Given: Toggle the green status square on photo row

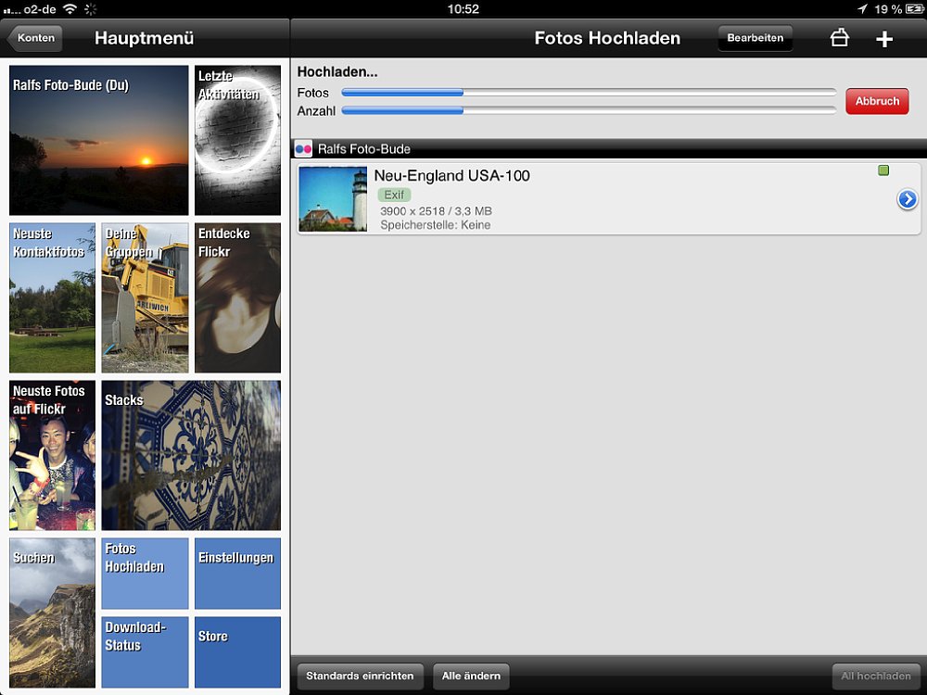Looking at the screenshot, I should (x=883, y=171).
